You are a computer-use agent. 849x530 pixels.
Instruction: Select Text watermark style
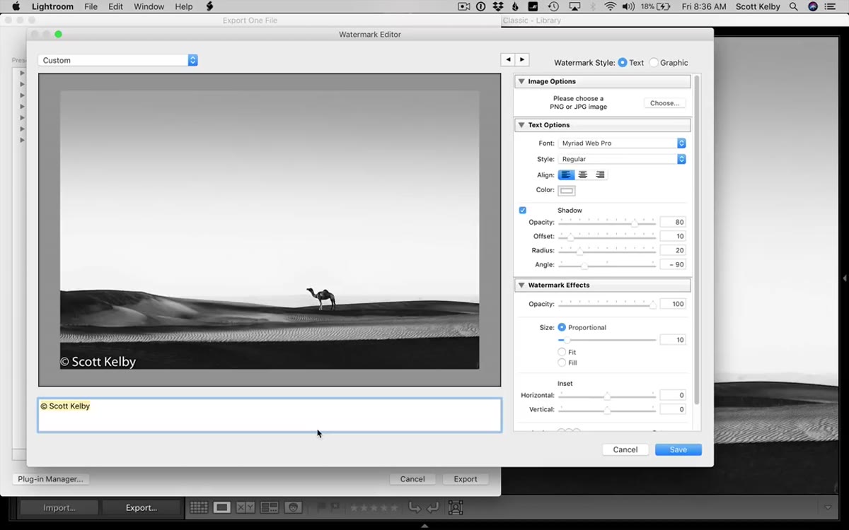coord(623,62)
